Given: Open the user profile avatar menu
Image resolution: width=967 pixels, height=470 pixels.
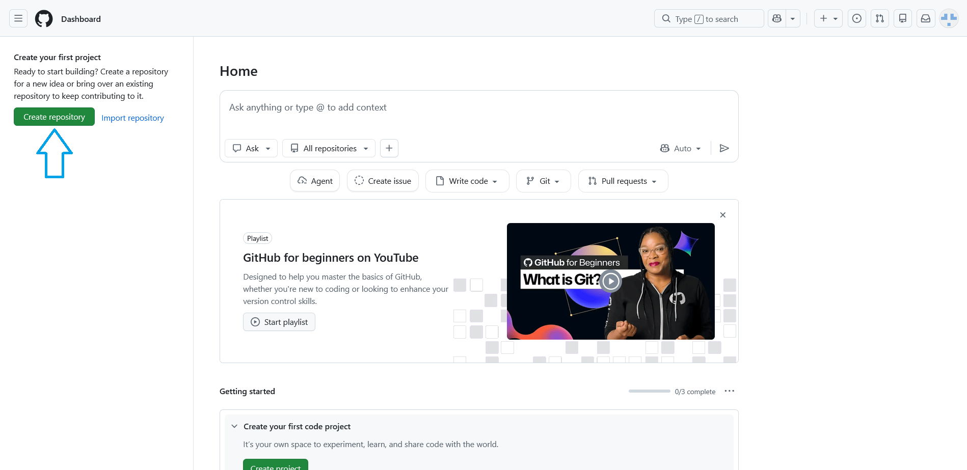Looking at the screenshot, I should tap(949, 19).
